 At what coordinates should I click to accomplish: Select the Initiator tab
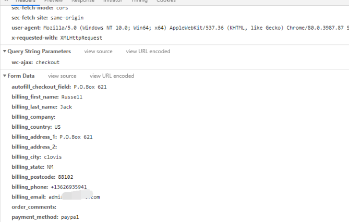click(113, 2)
